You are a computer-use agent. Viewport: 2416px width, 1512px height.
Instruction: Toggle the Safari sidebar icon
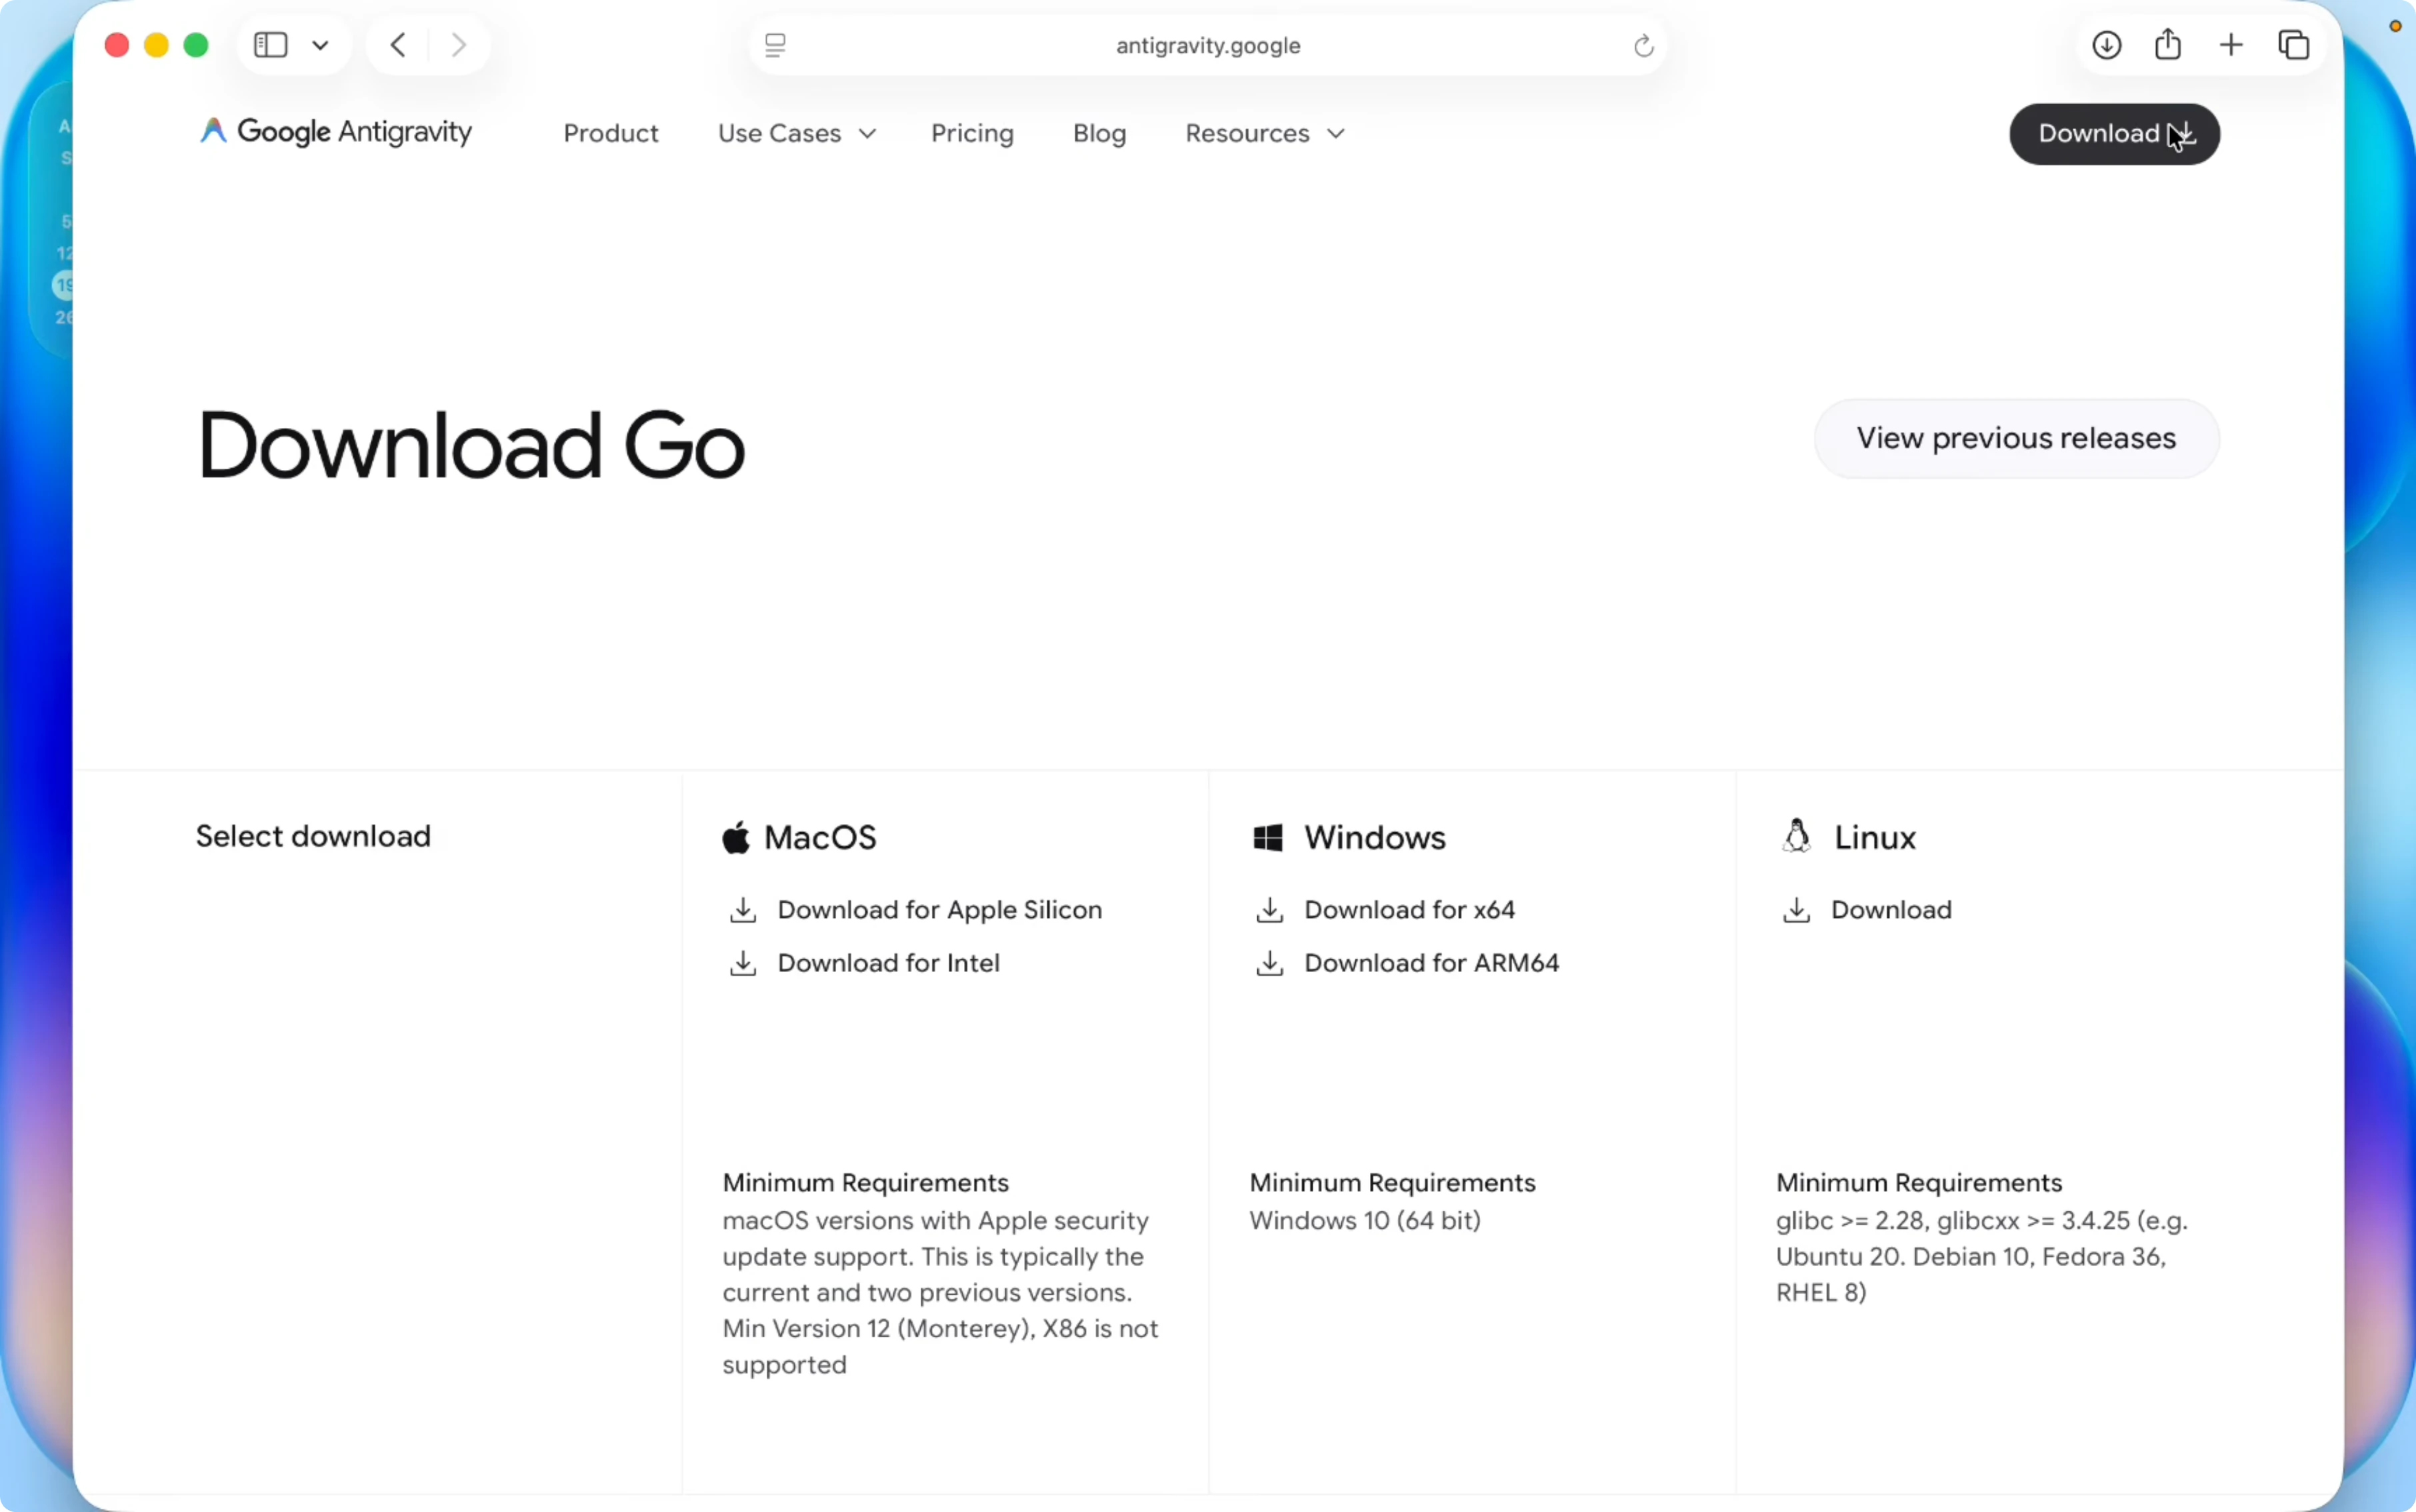click(271, 45)
